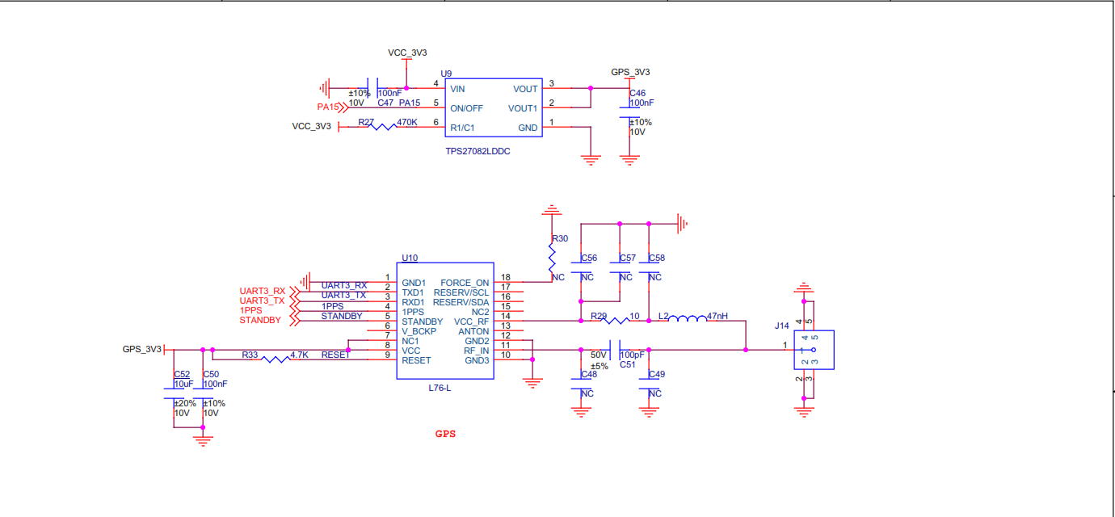This screenshot has width=1115, height=517.
Task: Click the R27 470K resistor symbol
Action: point(383,127)
